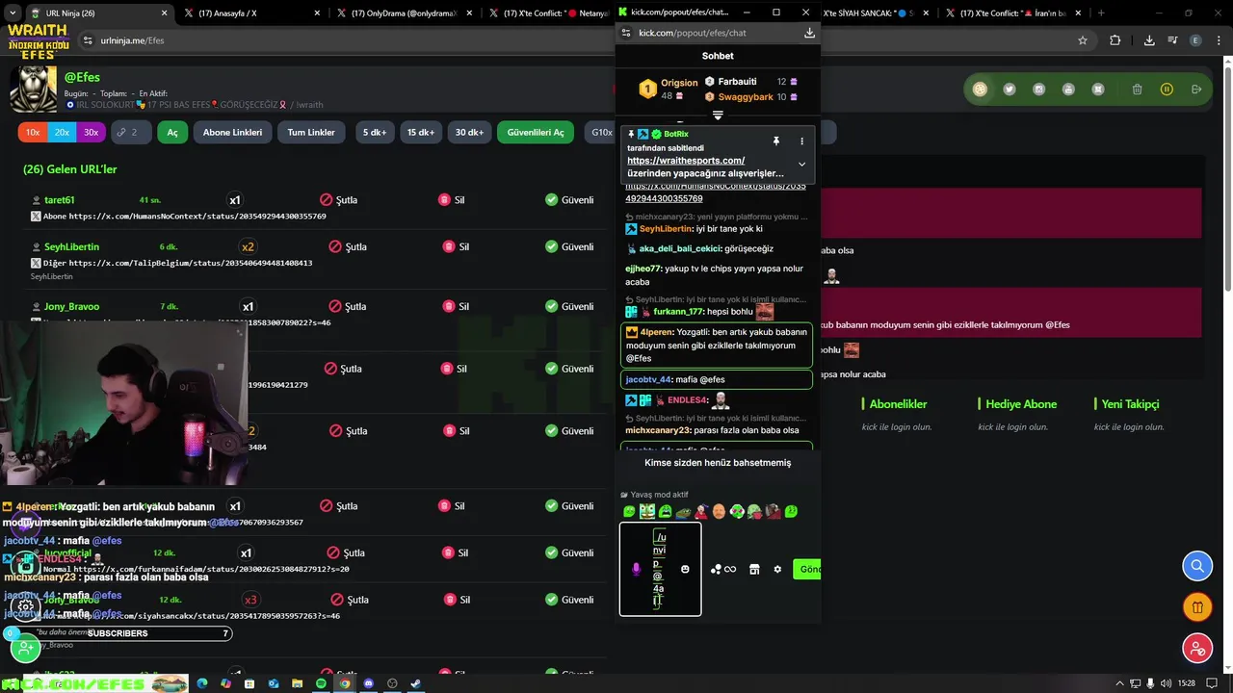The height and width of the screenshot is (693, 1233).
Task: Click the purple microphone icon in chat input
Action: (x=636, y=569)
